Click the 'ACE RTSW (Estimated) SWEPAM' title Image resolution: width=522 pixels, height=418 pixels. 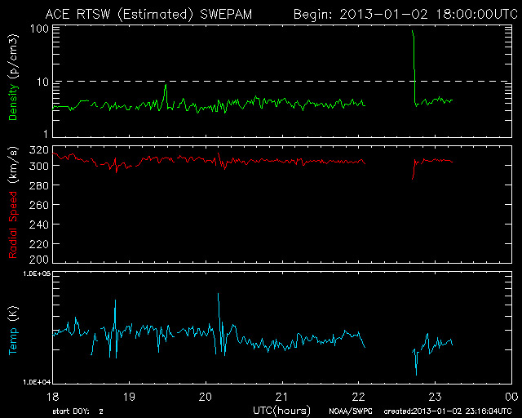(148, 15)
